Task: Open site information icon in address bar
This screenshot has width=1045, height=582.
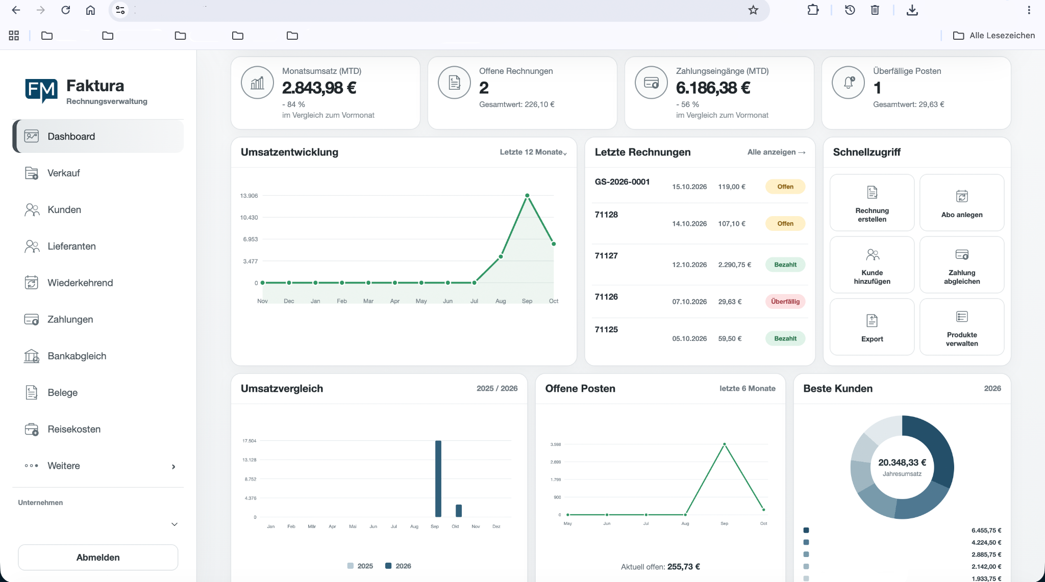Action: pos(120,10)
